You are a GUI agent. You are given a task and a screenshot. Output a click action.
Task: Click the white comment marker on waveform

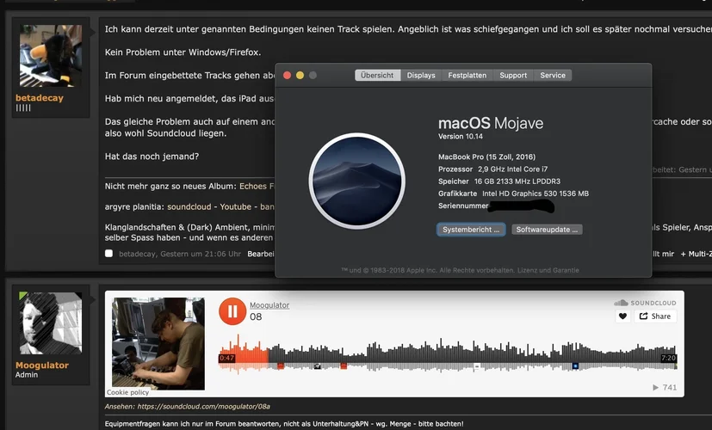[477, 366]
